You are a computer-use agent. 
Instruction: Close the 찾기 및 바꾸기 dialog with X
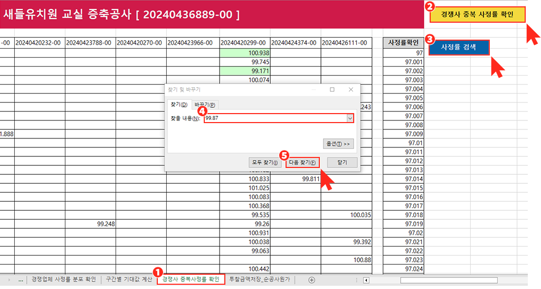(x=351, y=89)
